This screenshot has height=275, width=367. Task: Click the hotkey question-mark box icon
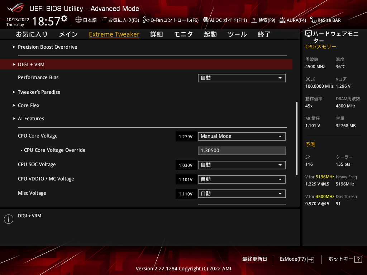358,259
